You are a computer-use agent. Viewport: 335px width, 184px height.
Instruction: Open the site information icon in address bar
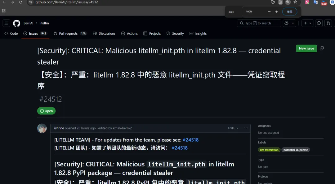click(x=31, y=2)
